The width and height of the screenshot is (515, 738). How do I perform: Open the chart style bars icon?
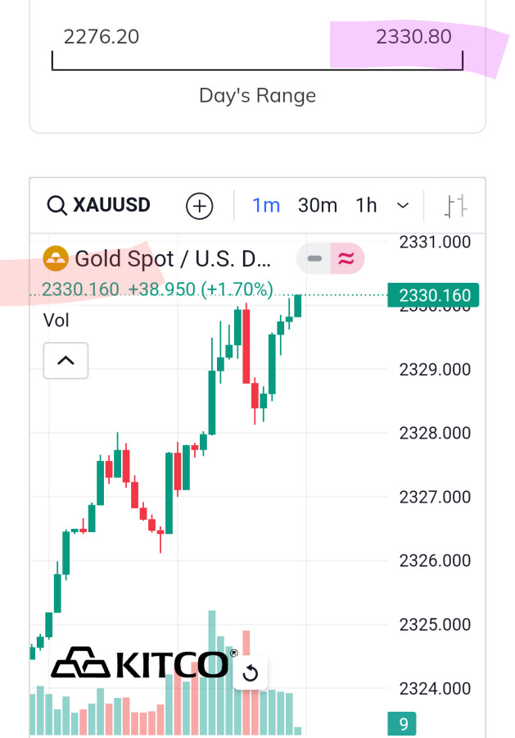(454, 206)
